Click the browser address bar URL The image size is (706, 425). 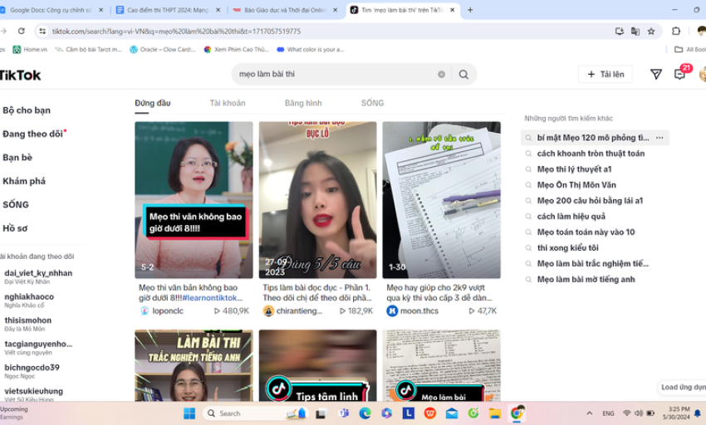pos(176,31)
